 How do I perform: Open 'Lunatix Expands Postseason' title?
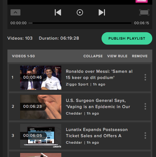coord(97,133)
